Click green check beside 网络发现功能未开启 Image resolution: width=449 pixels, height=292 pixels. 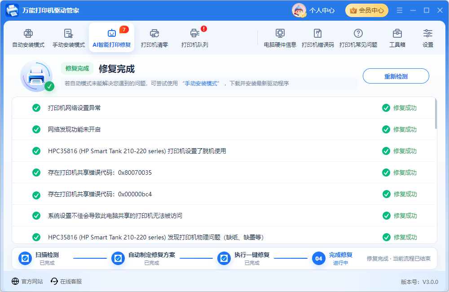tap(36, 129)
